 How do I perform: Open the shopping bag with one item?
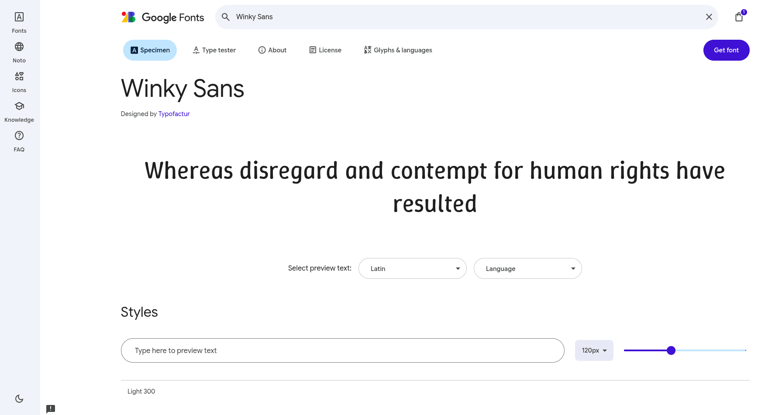(739, 17)
